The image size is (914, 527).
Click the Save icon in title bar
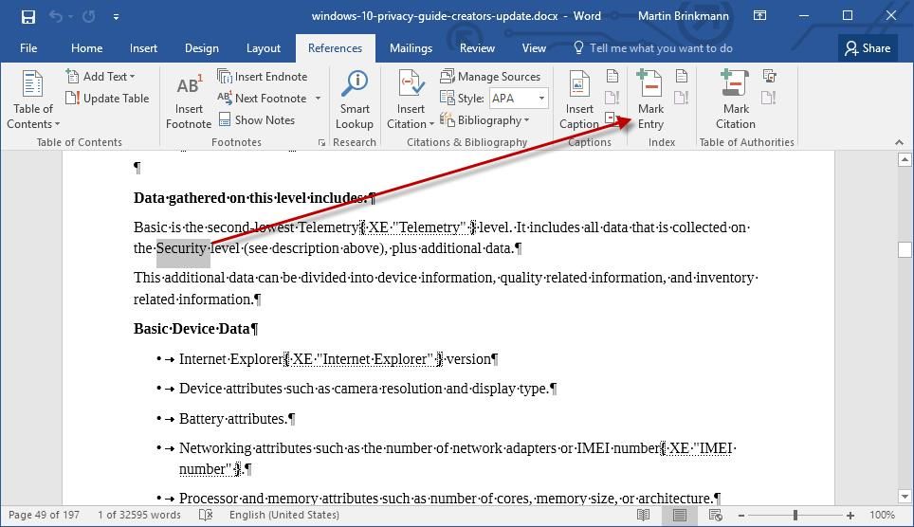click(27, 16)
